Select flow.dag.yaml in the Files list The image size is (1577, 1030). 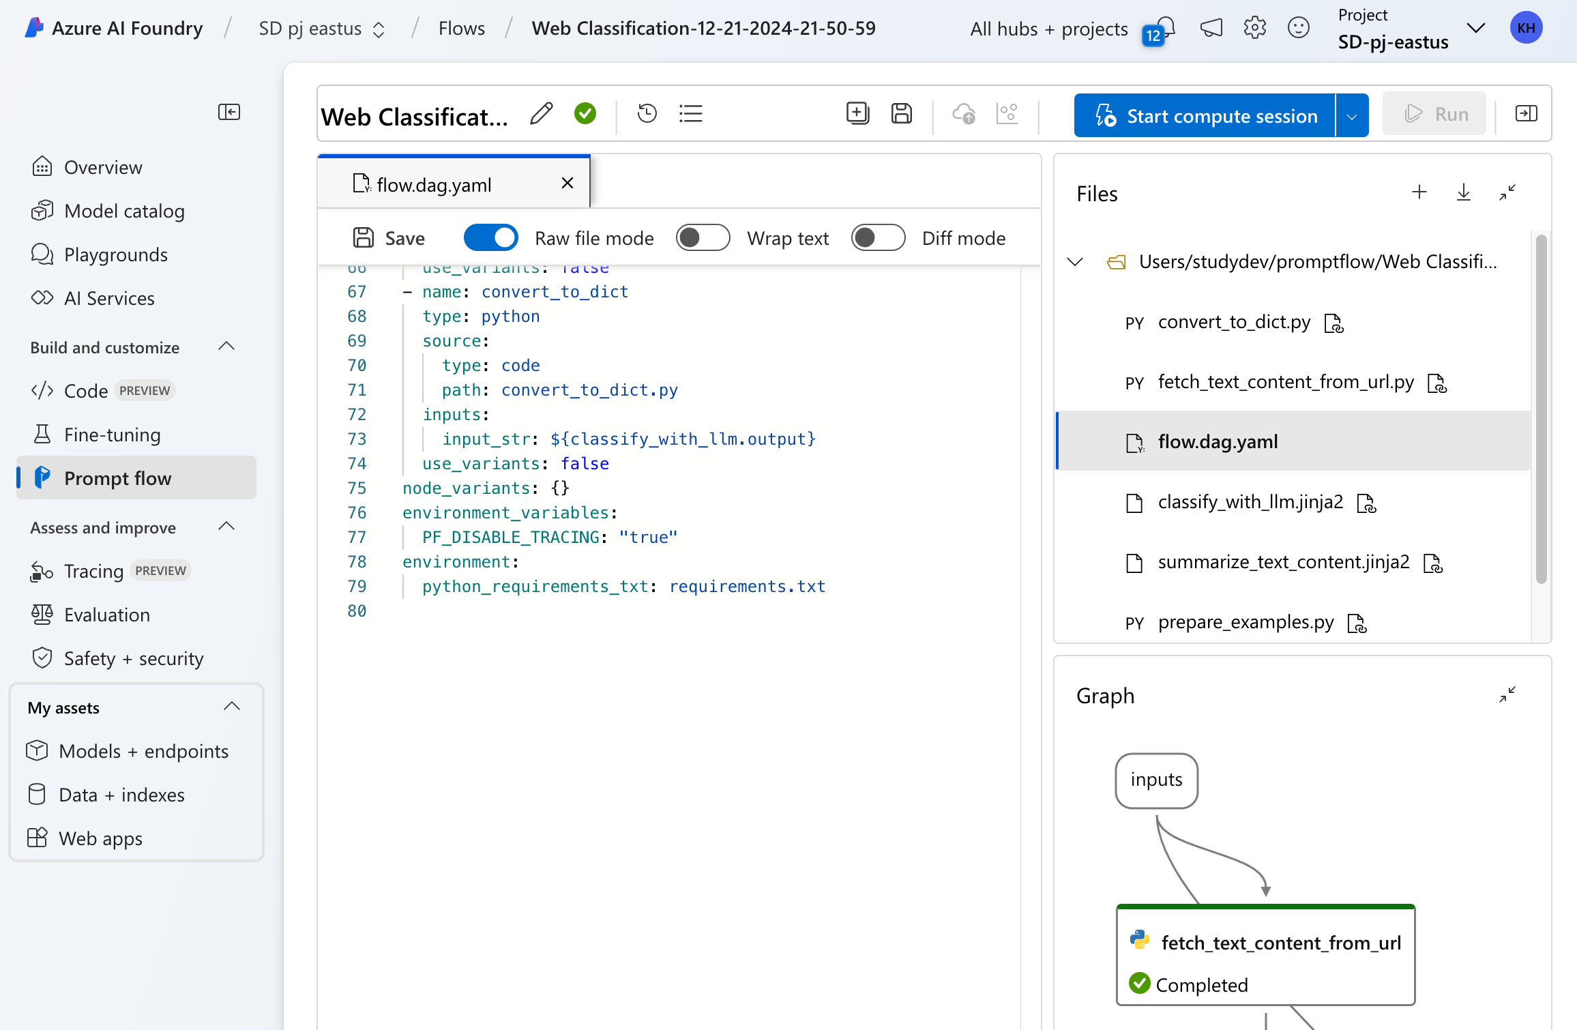1293,441
